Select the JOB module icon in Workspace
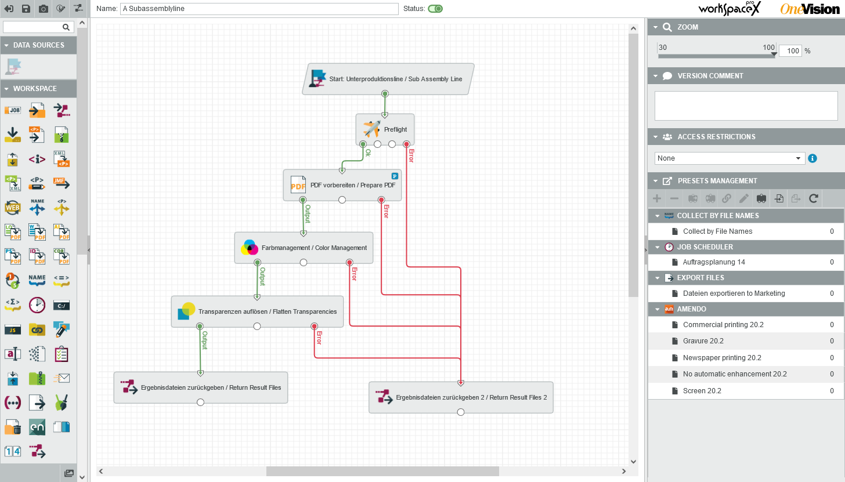The image size is (845, 482). click(13, 110)
